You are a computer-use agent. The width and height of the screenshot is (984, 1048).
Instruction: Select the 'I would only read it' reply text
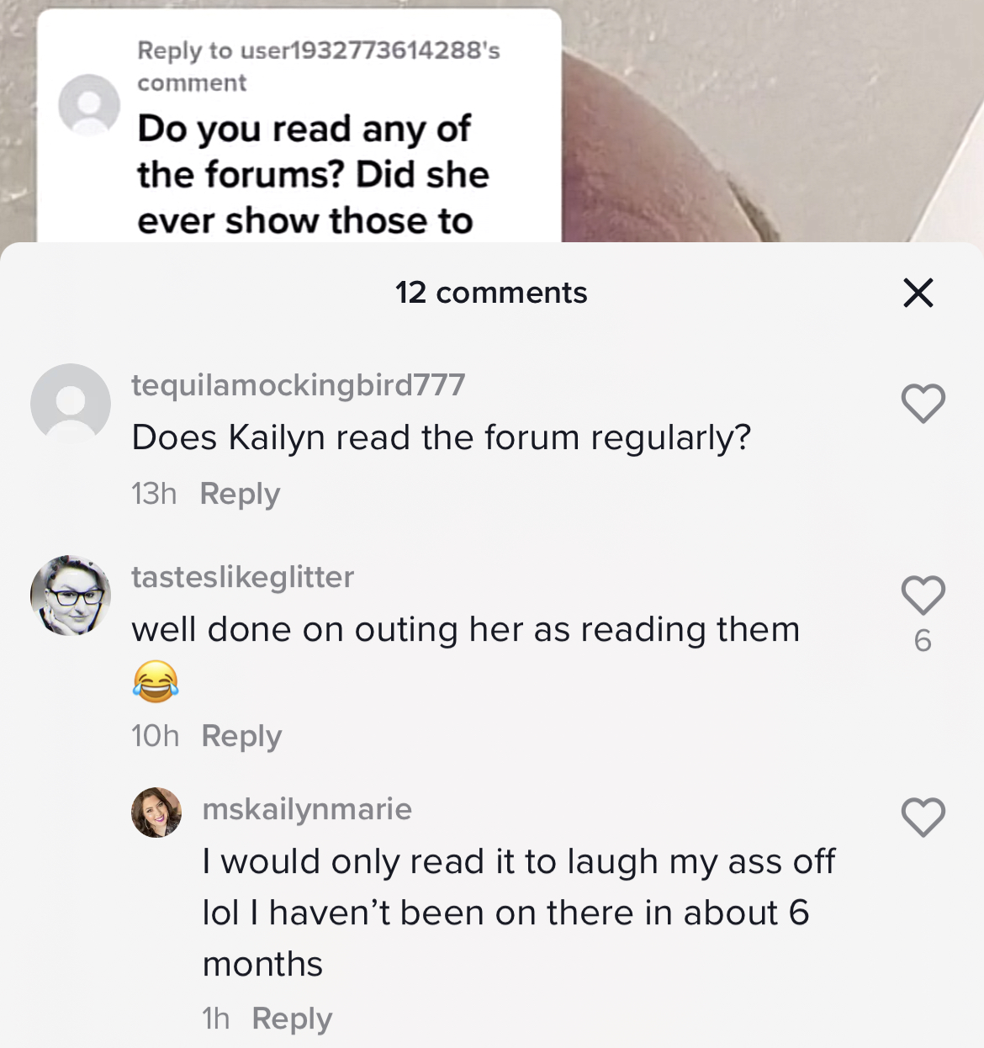[519, 913]
